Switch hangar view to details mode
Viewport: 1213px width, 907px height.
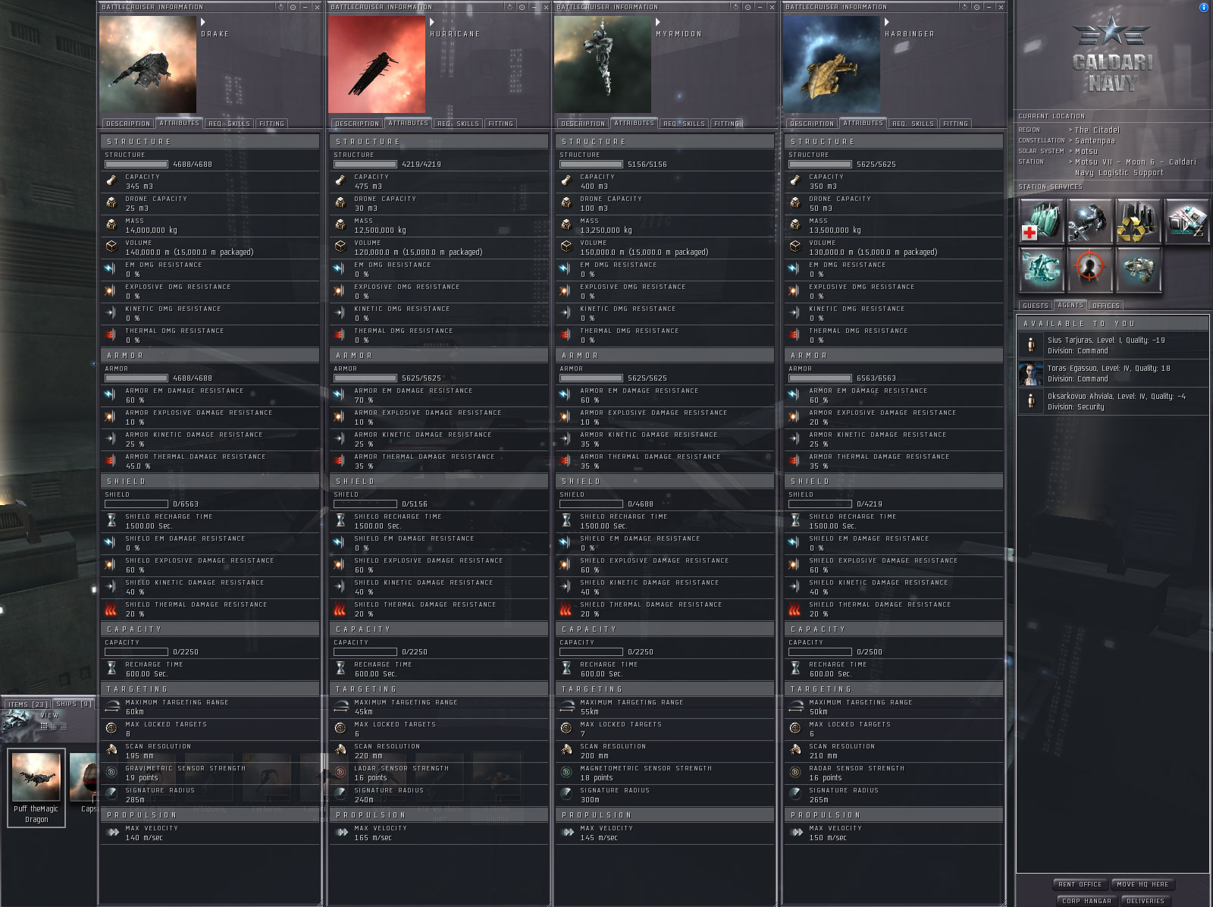(x=55, y=726)
